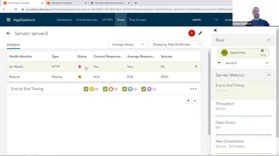Toggle the first green overlay checkbox
279x156 pixels.
pos(86,89)
